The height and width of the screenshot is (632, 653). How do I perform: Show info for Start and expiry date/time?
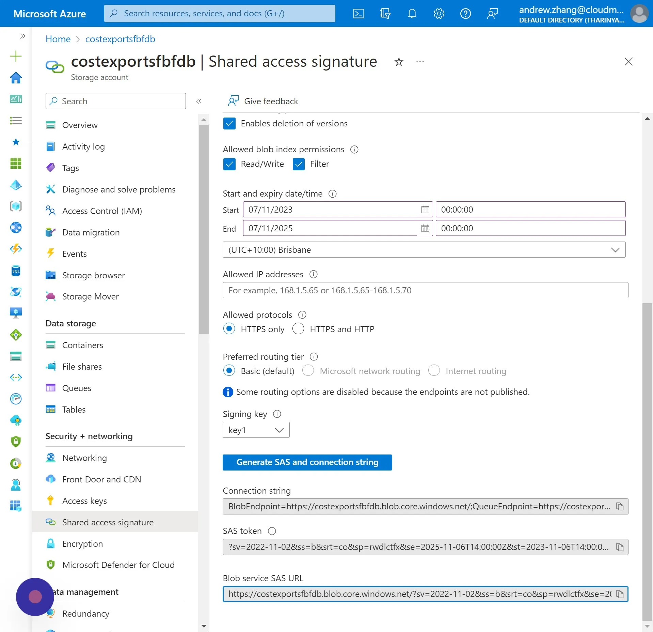(x=332, y=194)
